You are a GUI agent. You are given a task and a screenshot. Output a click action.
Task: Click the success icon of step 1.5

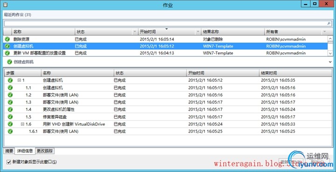click(x=10, y=117)
